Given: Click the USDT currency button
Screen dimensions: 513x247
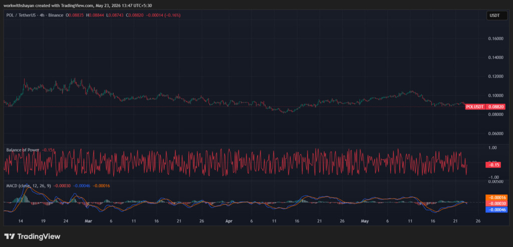Looking at the screenshot, I should click(x=497, y=15).
